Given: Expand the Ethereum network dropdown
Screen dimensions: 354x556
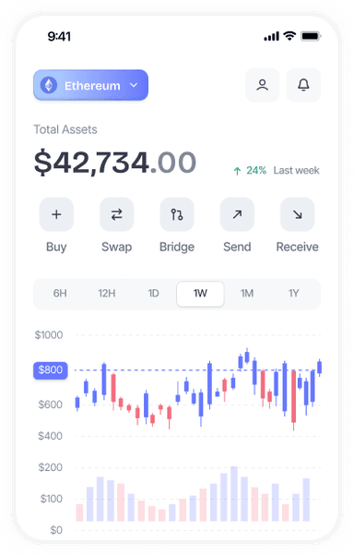Looking at the screenshot, I should [x=90, y=85].
